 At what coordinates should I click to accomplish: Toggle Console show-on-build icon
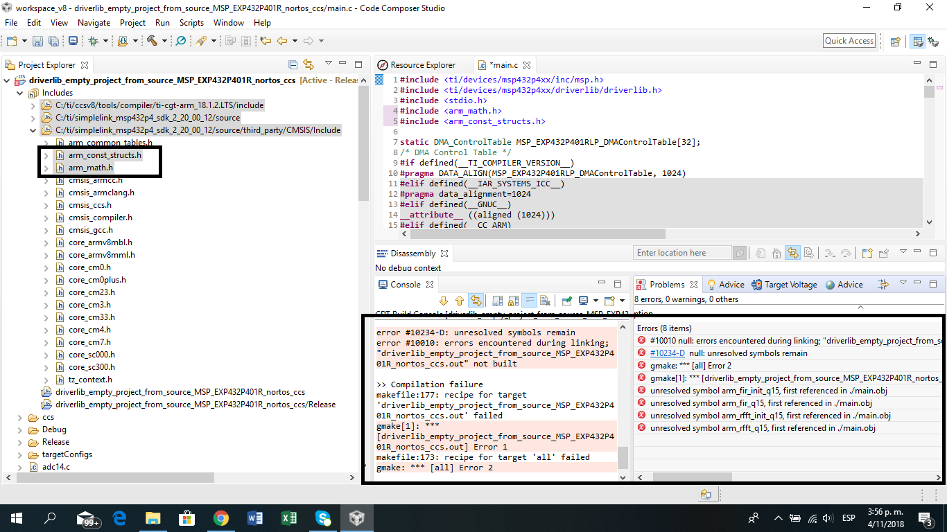click(476, 301)
